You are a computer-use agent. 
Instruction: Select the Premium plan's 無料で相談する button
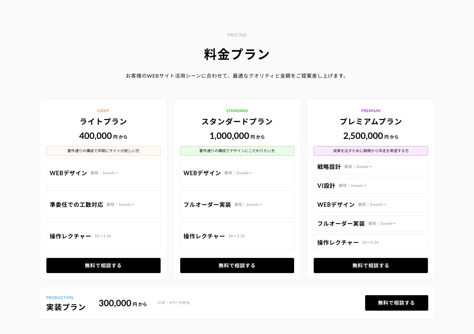tap(370, 265)
